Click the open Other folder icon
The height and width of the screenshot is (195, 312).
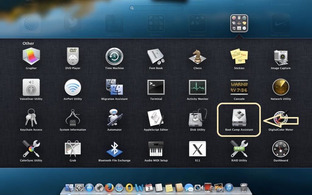coord(239,23)
